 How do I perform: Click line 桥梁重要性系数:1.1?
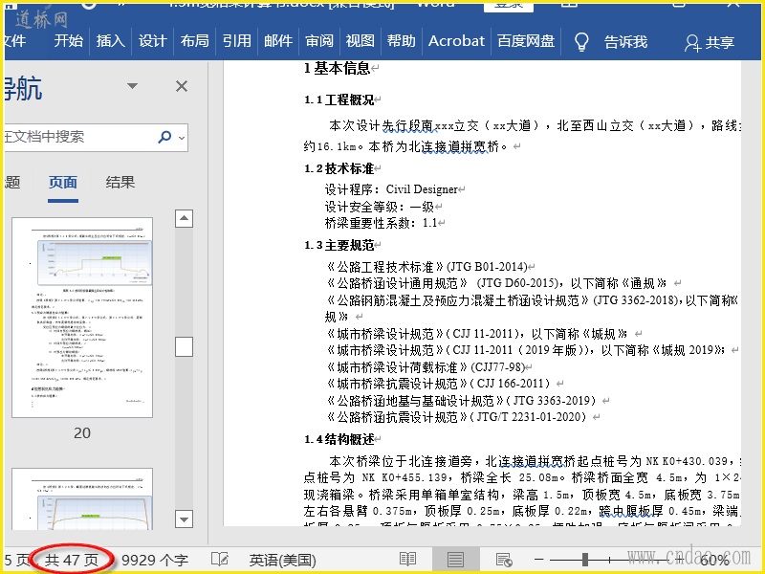click(x=381, y=223)
